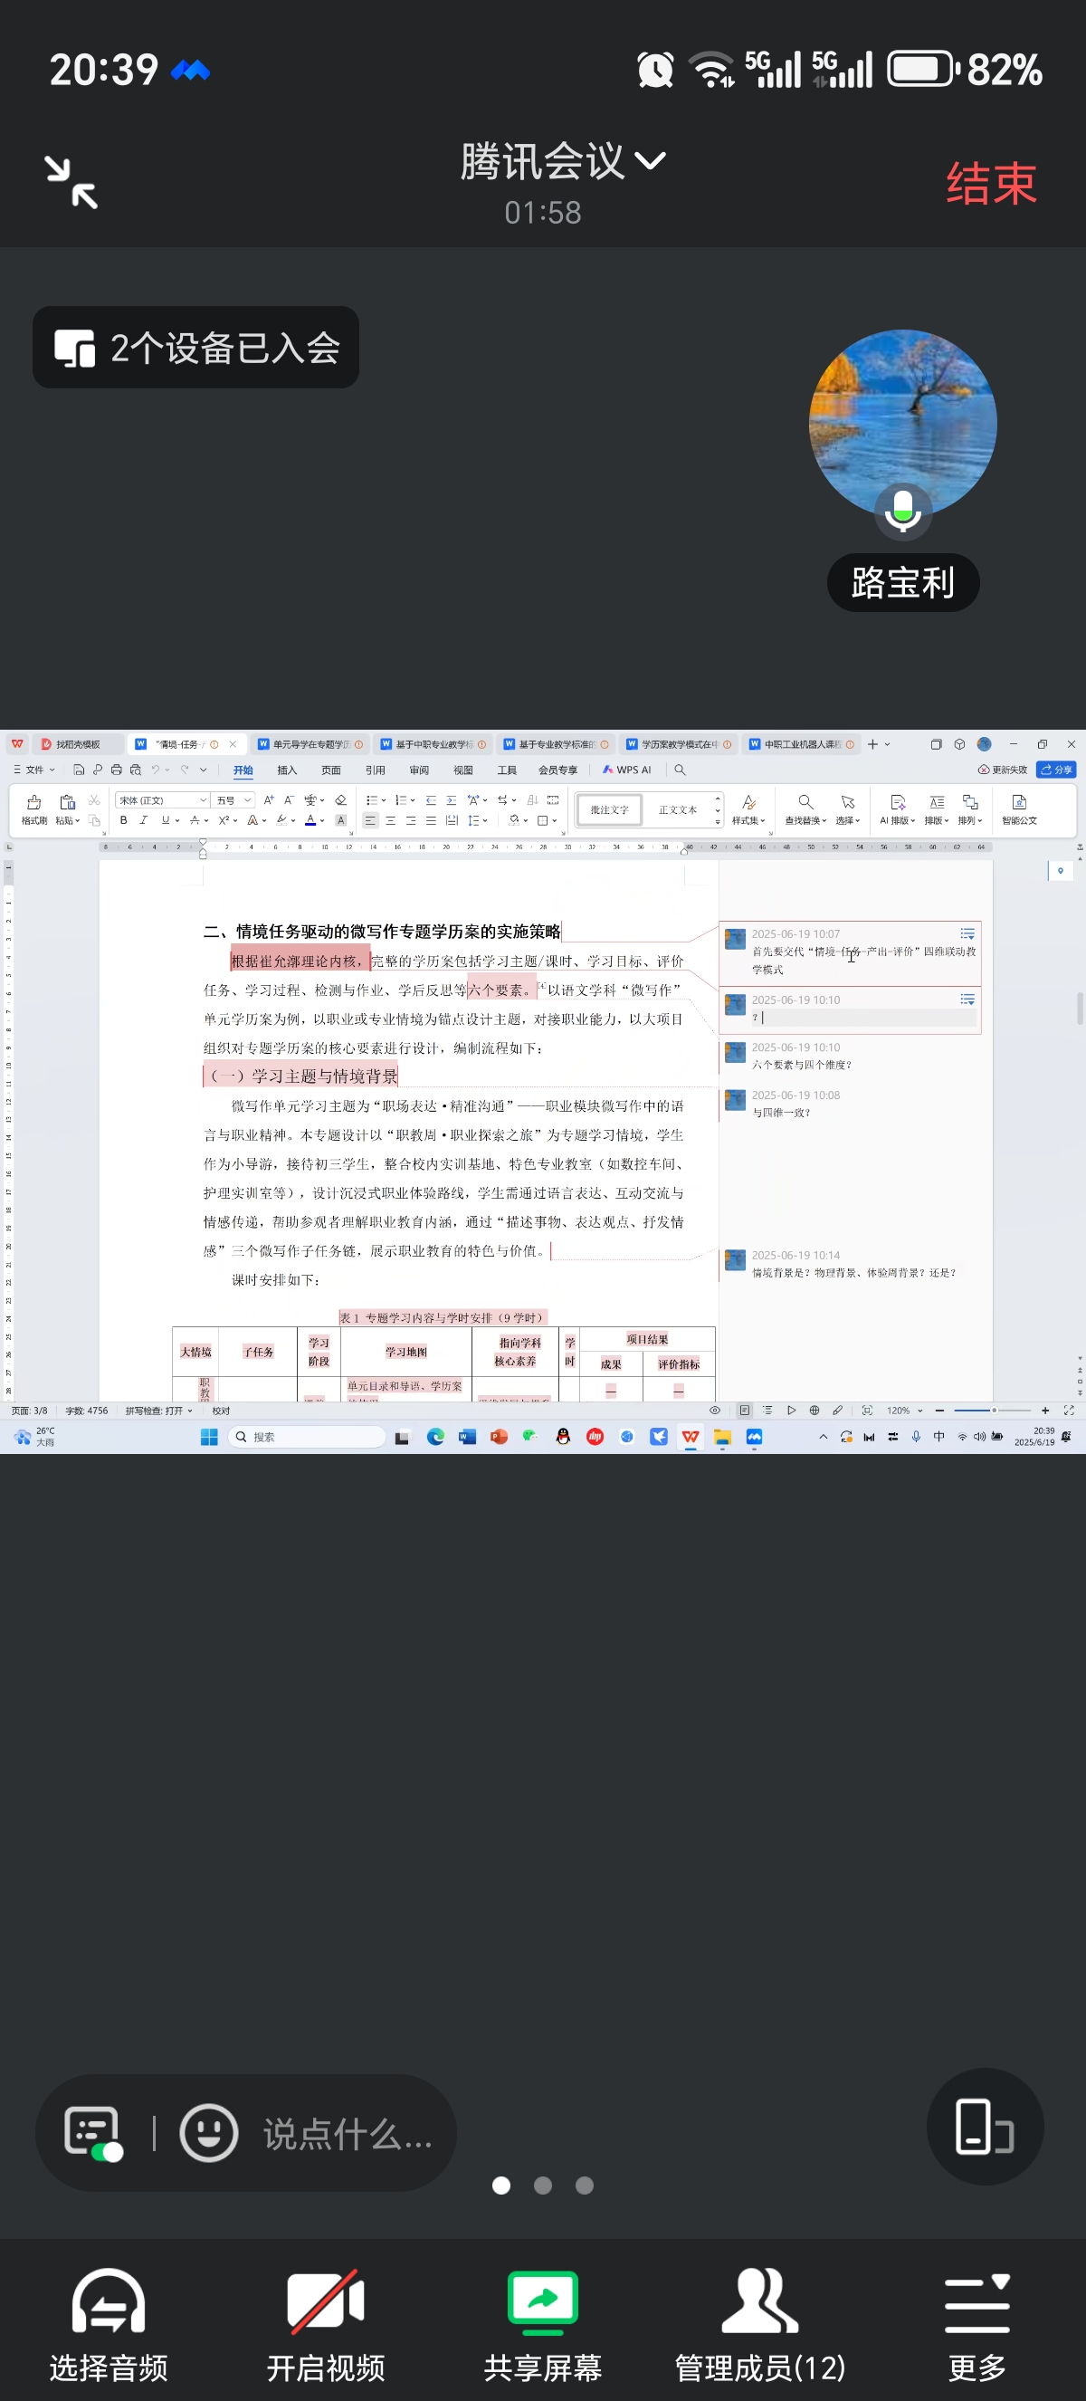In WPS, click the 智能公文 icon

coord(1019,809)
